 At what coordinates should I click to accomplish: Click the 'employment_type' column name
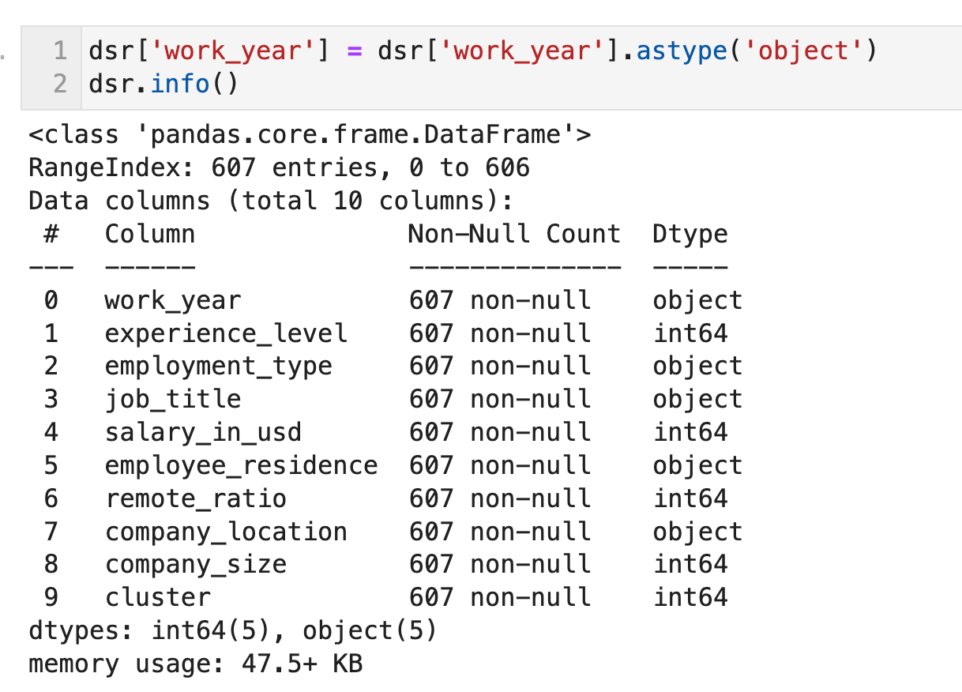point(219,367)
